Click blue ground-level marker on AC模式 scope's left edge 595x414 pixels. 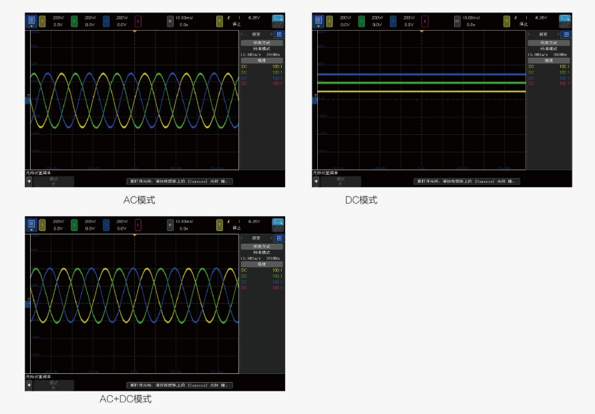tap(27, 101)
